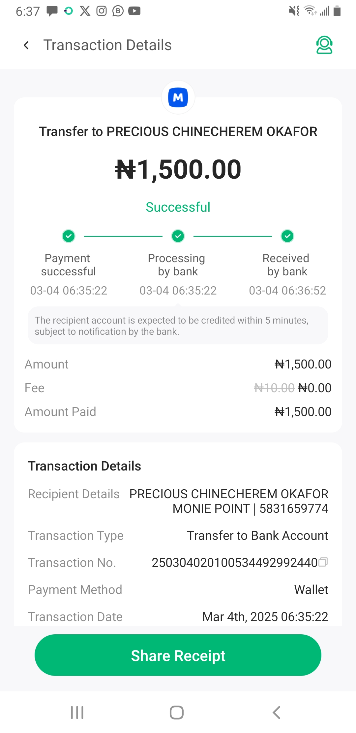The height and width of the screenshot is (733, 356).
Task: Tap the transaction number text
Action: point(234,563)
